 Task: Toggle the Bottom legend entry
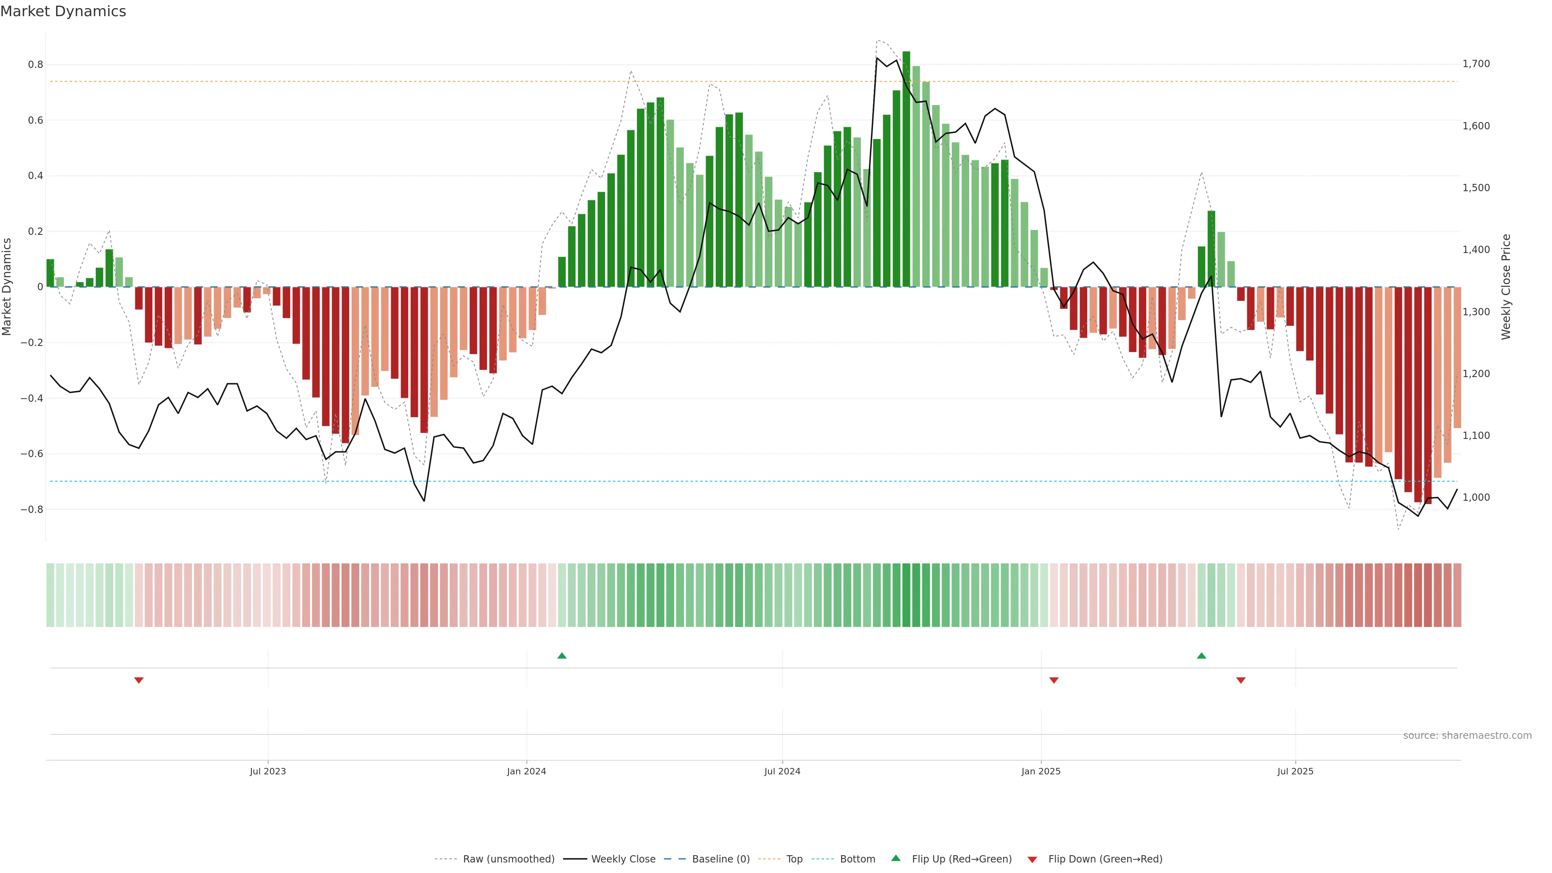(857, 859)
